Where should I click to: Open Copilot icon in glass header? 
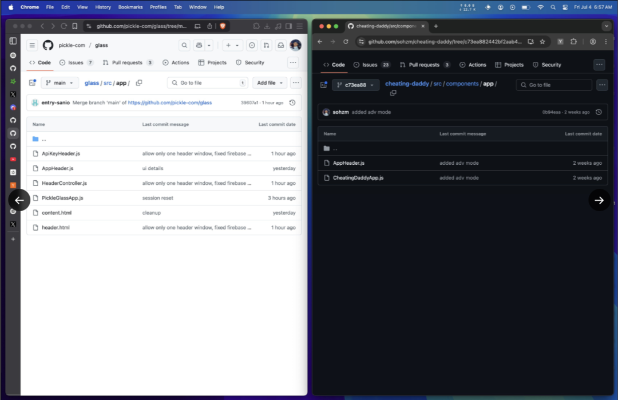pos(199,45)
